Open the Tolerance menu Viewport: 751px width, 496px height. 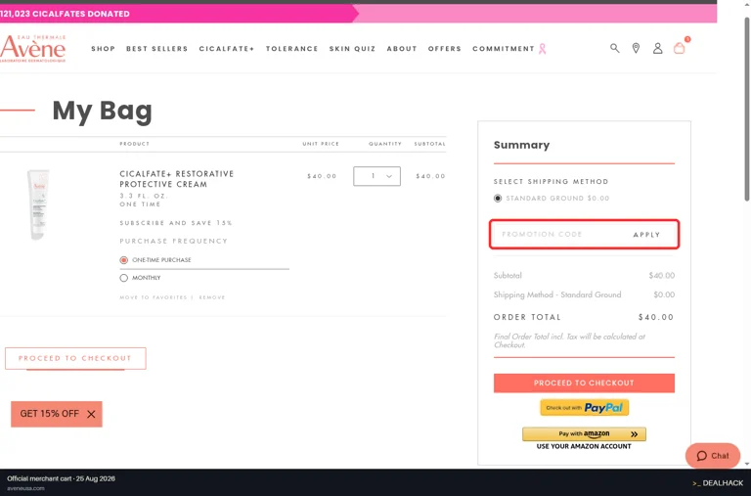tap(291, 49)
